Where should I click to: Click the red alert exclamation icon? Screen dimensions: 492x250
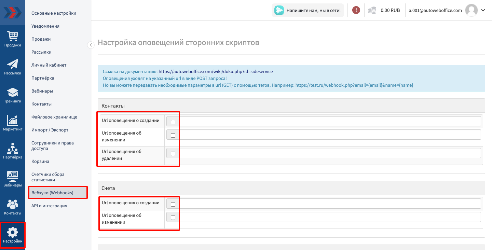(356, 10)
